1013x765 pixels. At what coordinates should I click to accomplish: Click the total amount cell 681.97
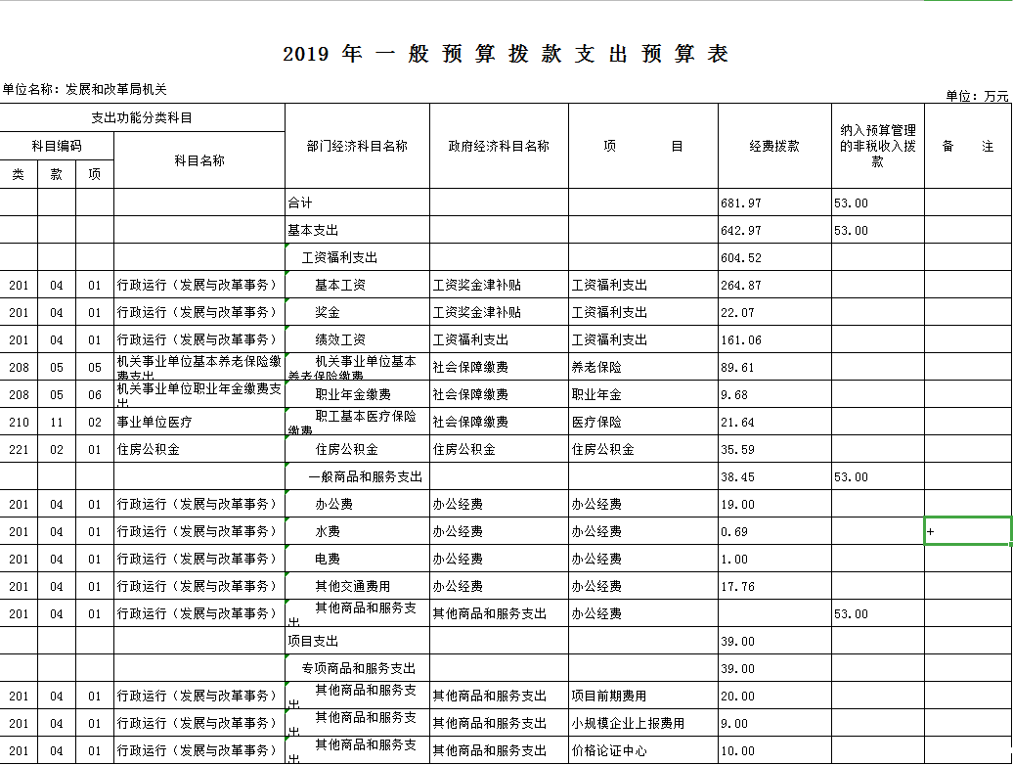(x=774, y=203)
